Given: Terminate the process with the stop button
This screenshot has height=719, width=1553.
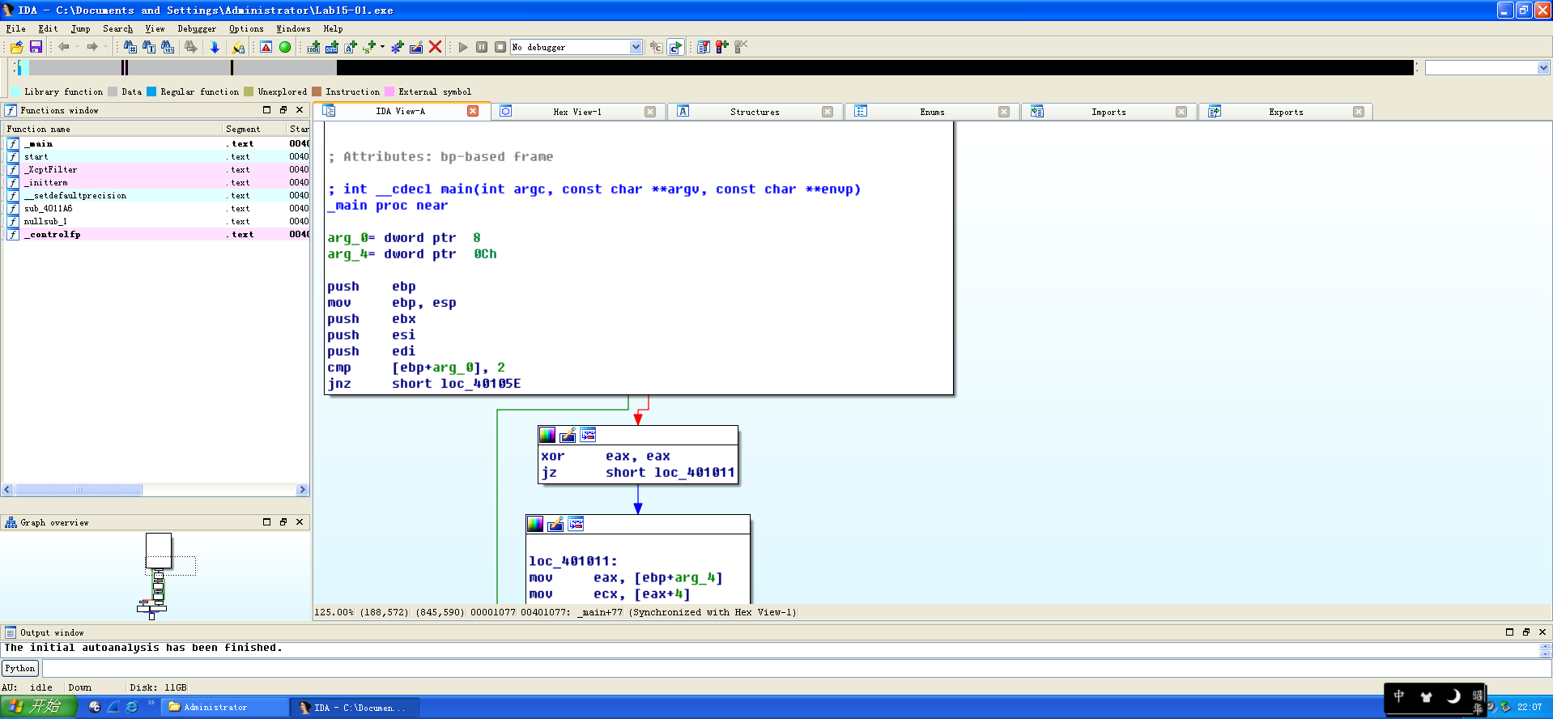Looking at the screenshot, I should click(500, 47).
